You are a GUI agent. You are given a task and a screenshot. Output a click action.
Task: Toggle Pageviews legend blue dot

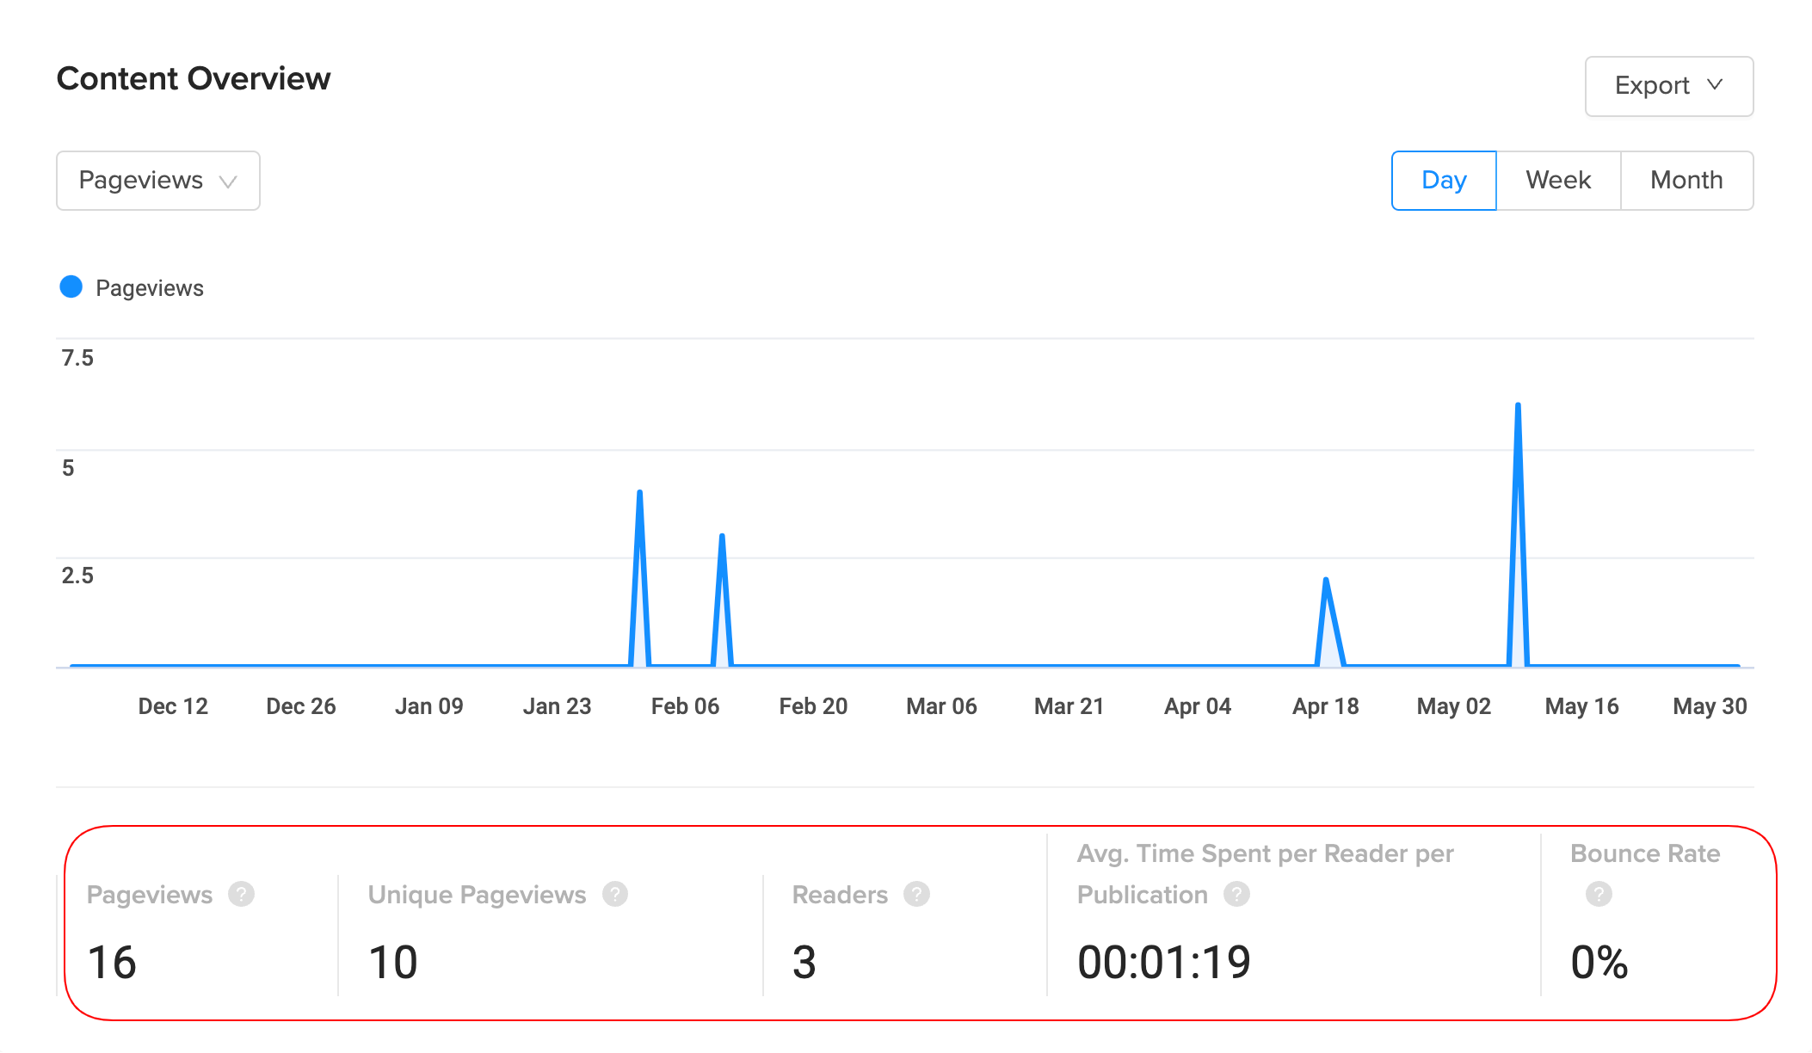(x=71, y=287)
